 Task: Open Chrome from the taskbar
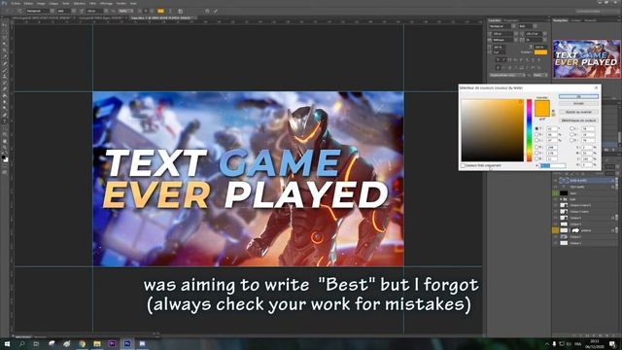pos(82,343)
